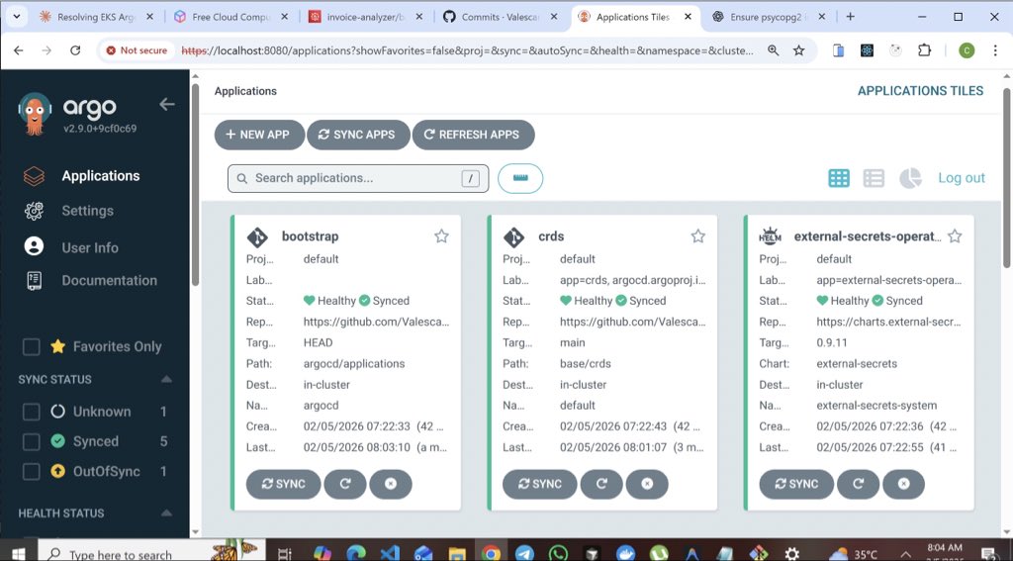The image size is (1013, 561).
Task: Collapse the Health Status filter section
Action: (166, 514)
